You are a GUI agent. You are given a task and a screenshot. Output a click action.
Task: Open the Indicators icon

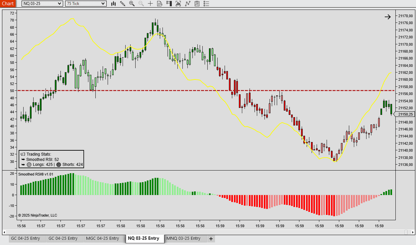tap(188, 4)
